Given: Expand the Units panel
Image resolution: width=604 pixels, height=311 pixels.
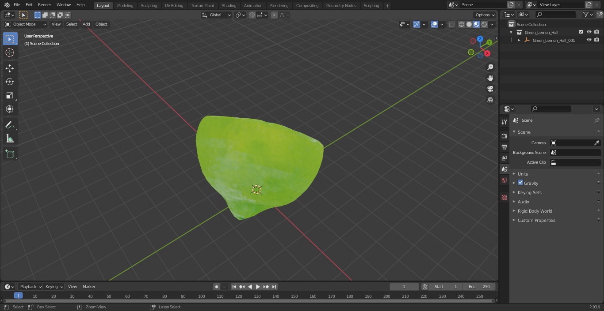Looking at the screenshot, I should coord(523,174).
